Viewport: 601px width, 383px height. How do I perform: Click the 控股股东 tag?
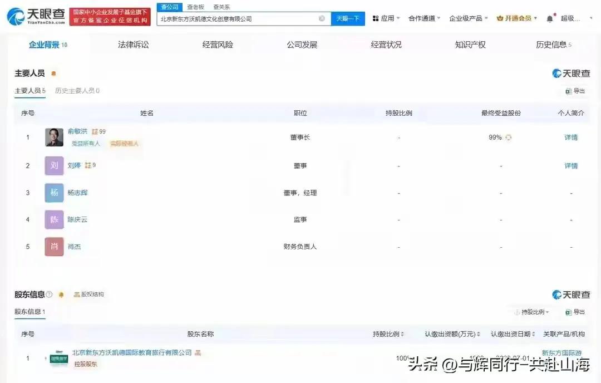86,364
